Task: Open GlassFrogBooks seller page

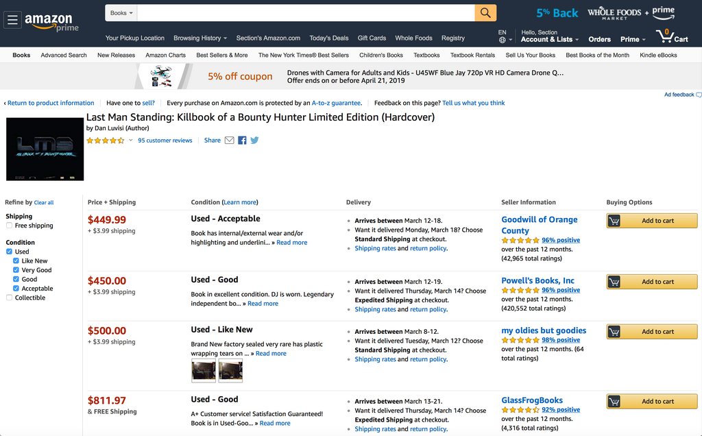Action: (532, 400)
